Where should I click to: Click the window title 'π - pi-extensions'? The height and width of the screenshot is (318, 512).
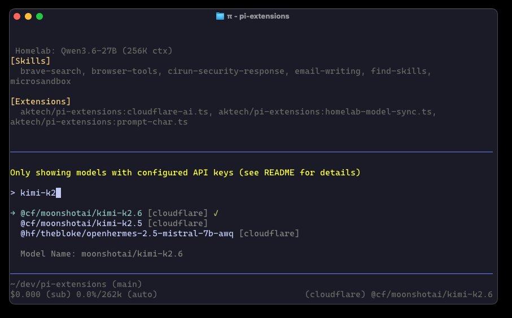(258, 16)
